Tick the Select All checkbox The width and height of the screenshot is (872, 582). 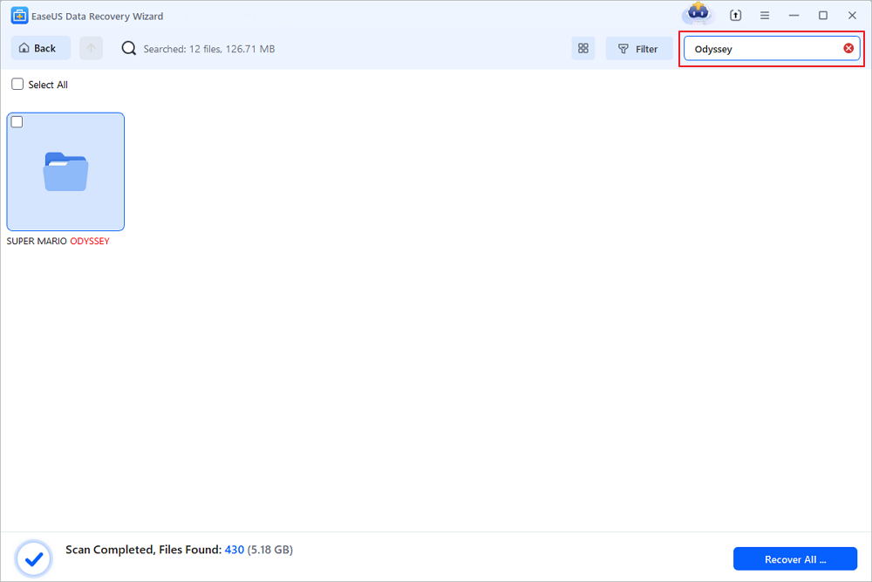coord(17,84)
